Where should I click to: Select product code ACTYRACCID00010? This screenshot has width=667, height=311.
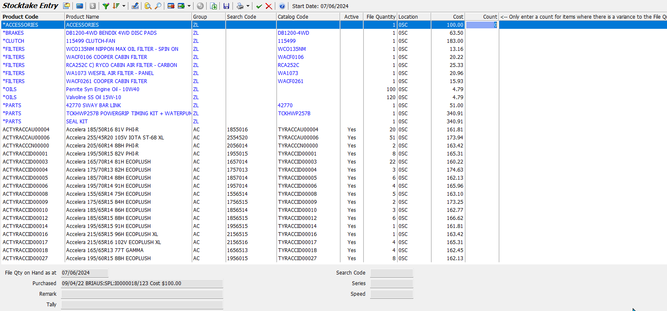click(x=25, y=210)
